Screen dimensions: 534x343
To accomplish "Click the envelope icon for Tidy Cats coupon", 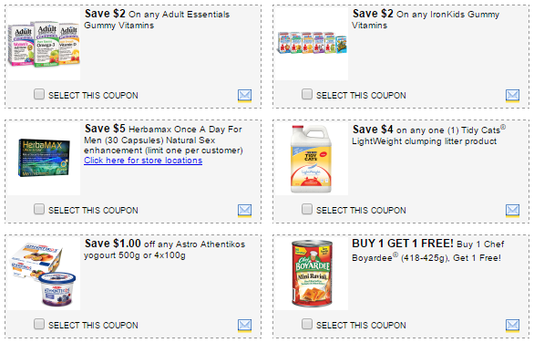I will pos(512,211).
